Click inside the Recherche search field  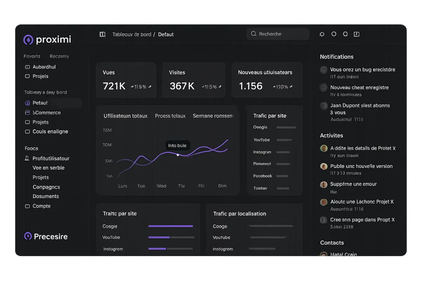(278, 34)
